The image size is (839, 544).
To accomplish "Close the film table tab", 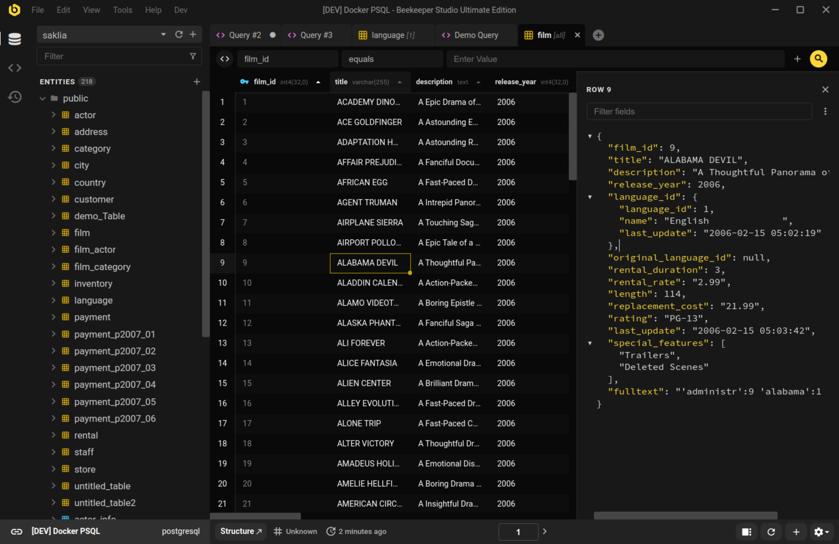I will coord(577,35).
